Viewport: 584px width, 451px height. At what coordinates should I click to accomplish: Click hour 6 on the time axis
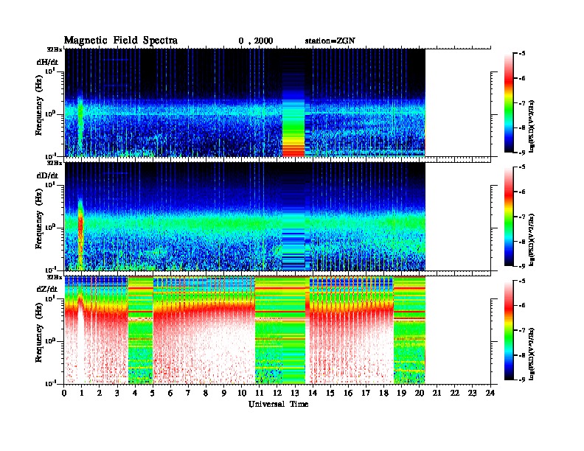[170, 393]
